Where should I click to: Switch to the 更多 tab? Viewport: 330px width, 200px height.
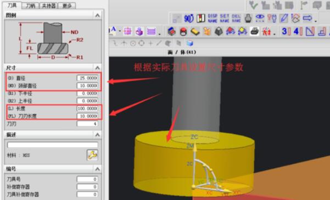67,5
